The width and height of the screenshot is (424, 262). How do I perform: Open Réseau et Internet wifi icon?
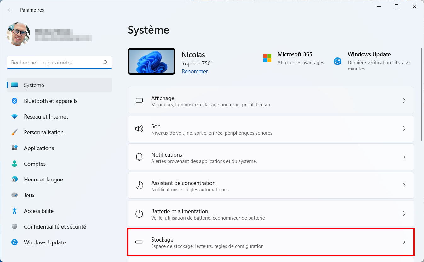click(x=14, y=116)
